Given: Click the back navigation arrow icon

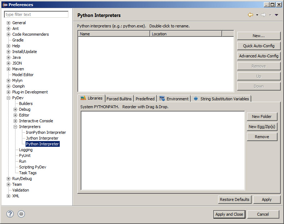Looking at the screenshot, I should 251,15.
